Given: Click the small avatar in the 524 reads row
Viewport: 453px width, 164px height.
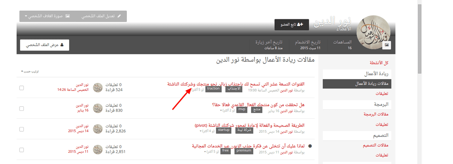Looking at the screenshot, I should click(97, 87).
